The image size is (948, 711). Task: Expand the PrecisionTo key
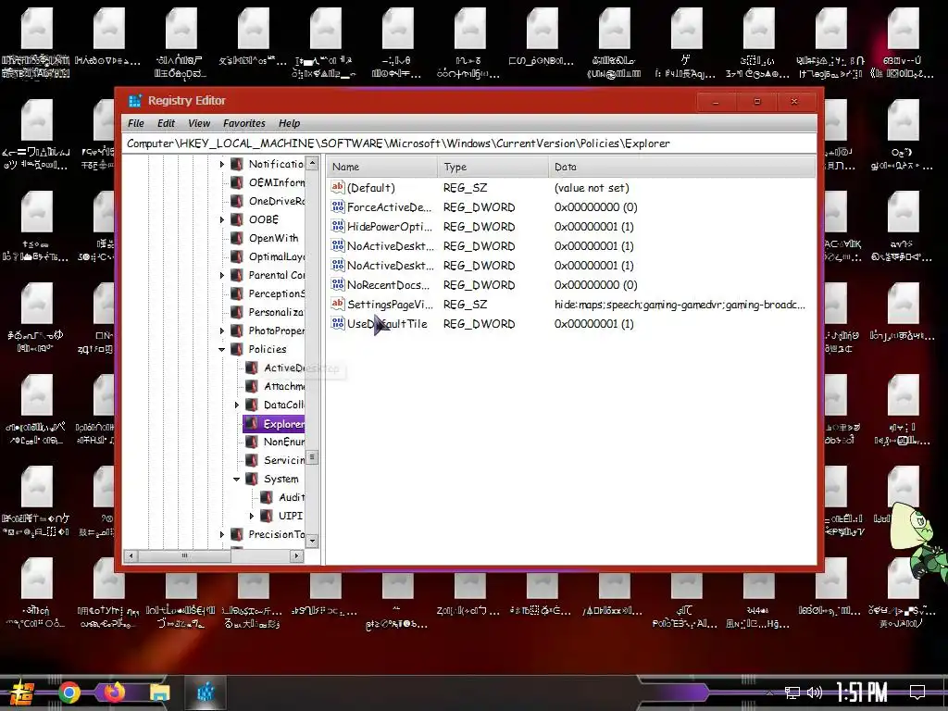222,534
